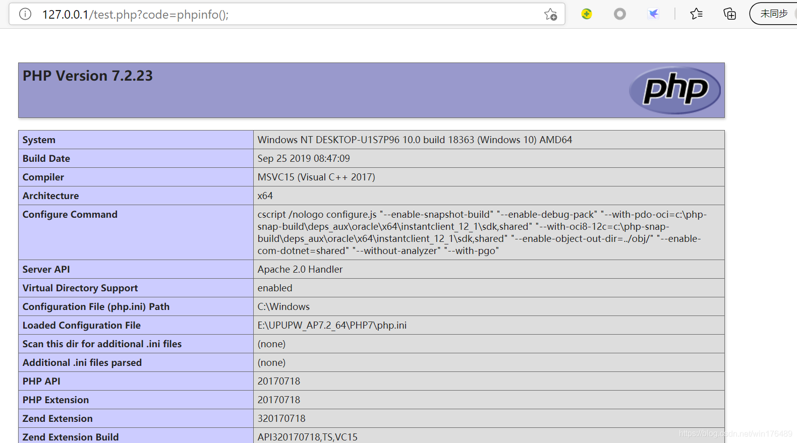Select the C:\Windows path value
This screenshot has width=797, height=443.
pyautogui.click(x=283, y=307)
